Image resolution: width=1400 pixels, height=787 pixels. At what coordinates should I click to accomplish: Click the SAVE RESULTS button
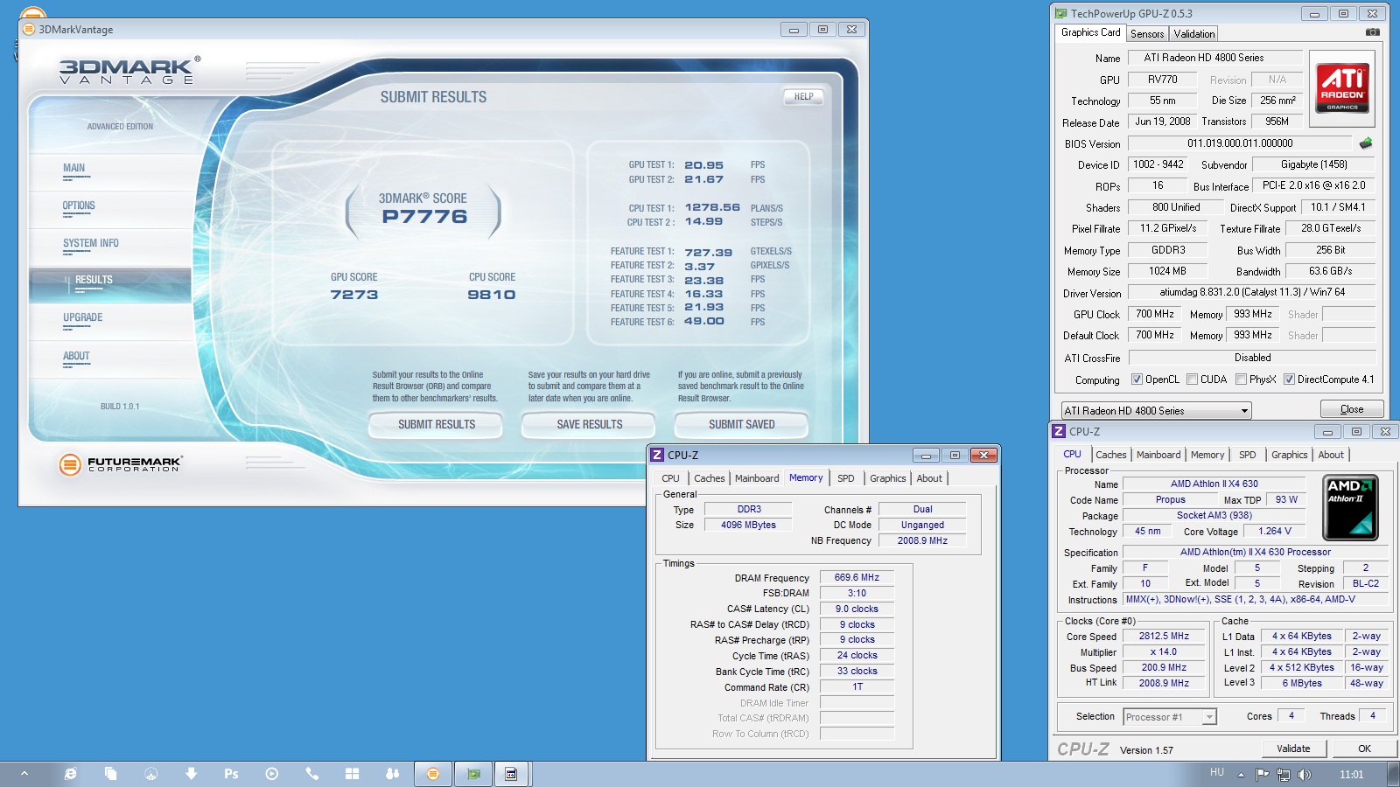click(x=589, y=425)
